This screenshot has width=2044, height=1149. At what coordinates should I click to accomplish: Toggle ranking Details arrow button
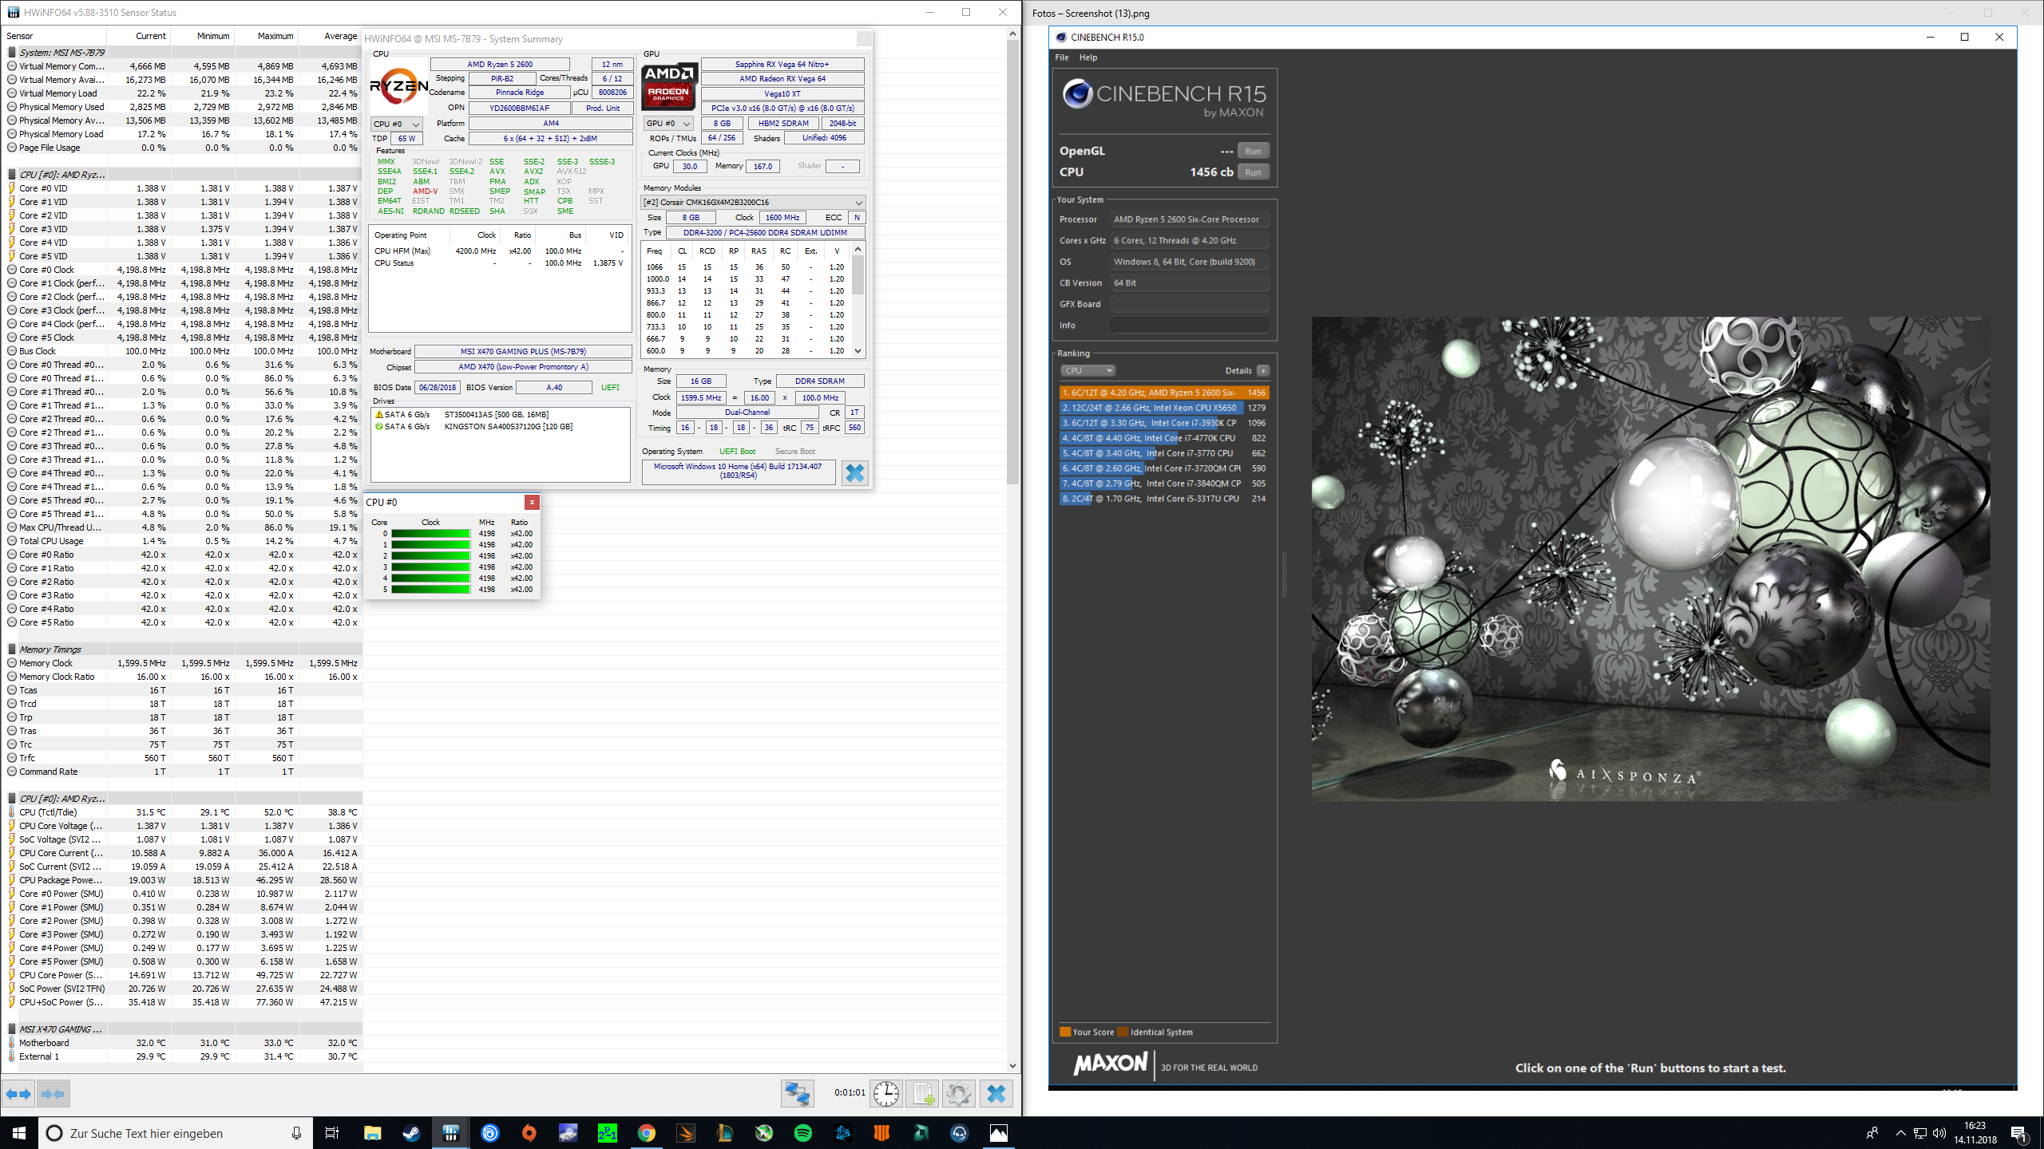(x=1263, y=371)
